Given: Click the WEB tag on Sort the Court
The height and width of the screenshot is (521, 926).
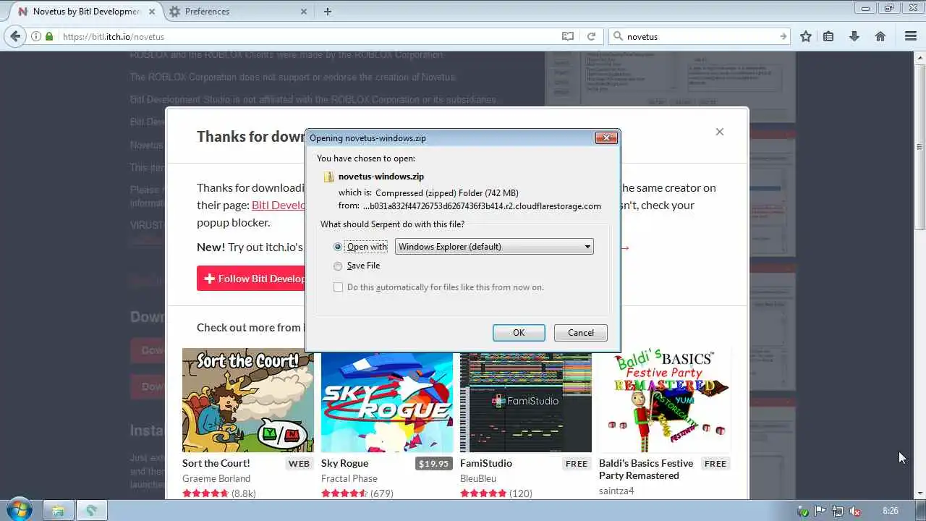Looking at the screenshot, I should point(299,464).
